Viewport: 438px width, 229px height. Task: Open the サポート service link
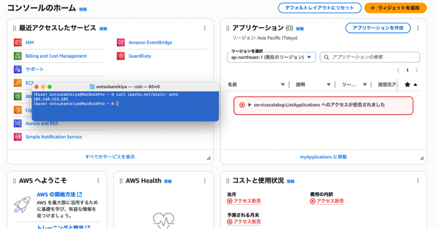click(35, 69)
